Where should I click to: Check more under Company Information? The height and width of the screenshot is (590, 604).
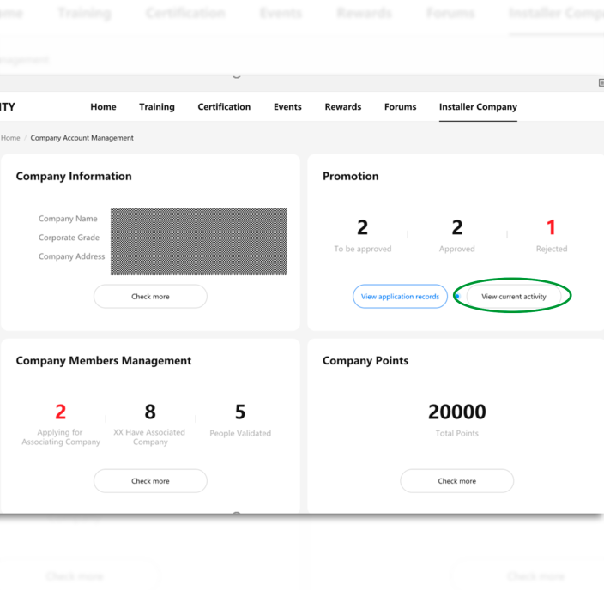(150, 297)
